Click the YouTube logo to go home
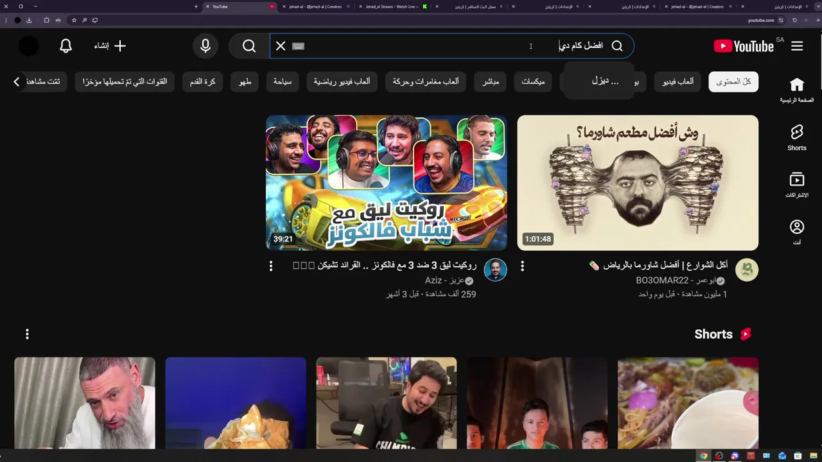The image size is (822, 462). tap(744, 46)
